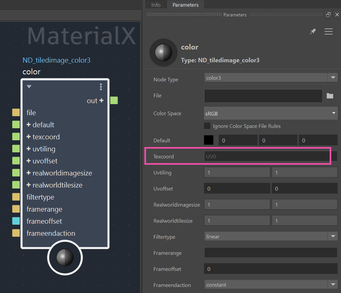Screen dimensions: 341x293
Task: Collapse the color node with triangle
Action: 29,87
